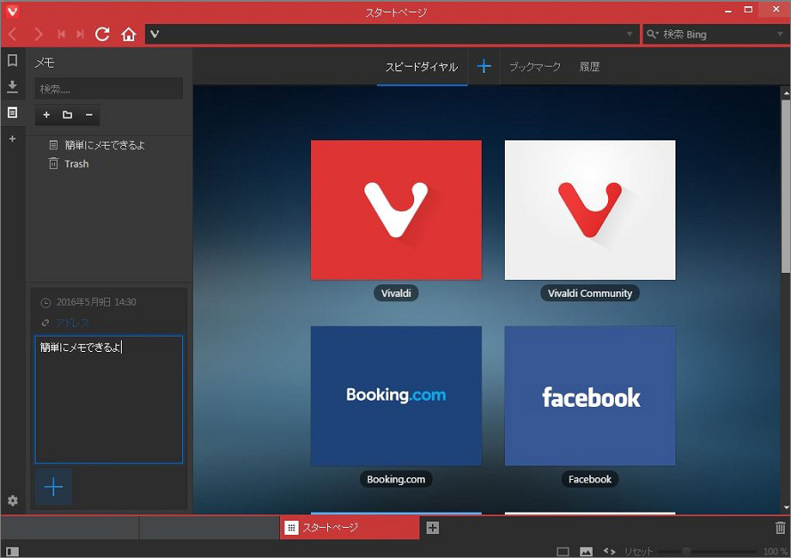Open the Vivaldi speed dial thumbnail

[396, 210]
